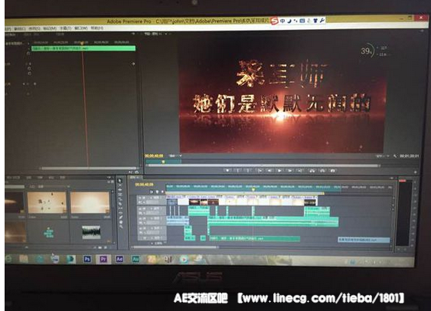Viewport: 431px width, 311px height.
Task: Toggle Sogou Chinese/English mode 中
Action: [x=282, y=21]
